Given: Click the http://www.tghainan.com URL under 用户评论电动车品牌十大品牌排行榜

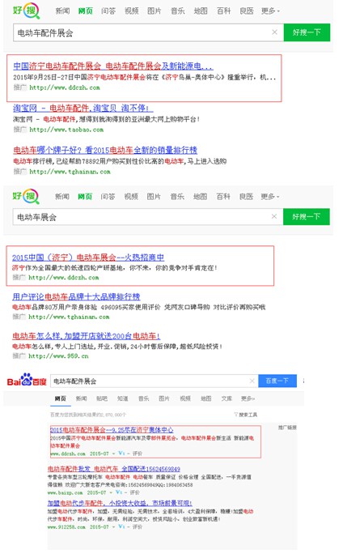Looking at the screenshot, I should pyautogui.click(x=69, y=317).
